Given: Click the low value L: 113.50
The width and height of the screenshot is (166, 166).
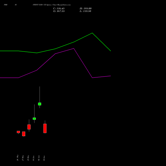Looking at the screenshot, I should 85,11.
